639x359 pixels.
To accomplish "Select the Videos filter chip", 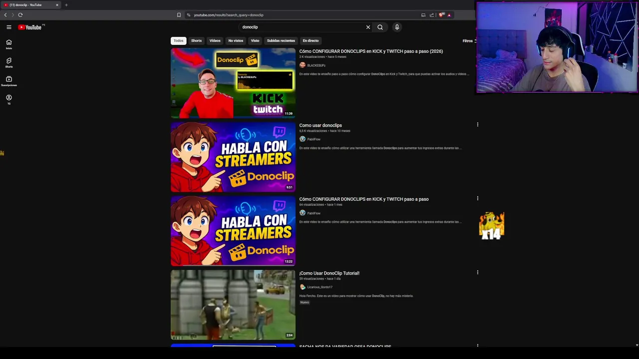I will point(215,40).
